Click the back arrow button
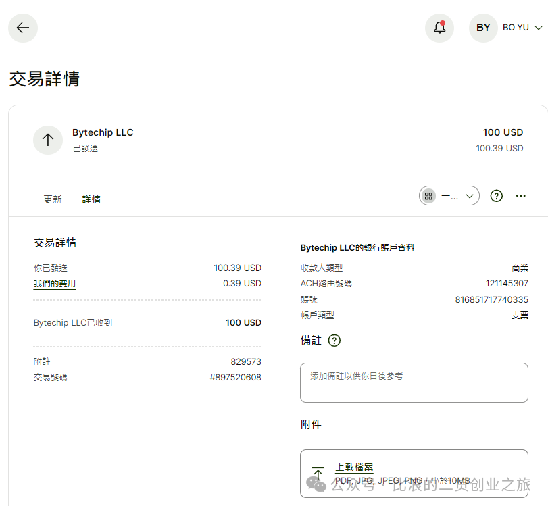 [x=23, y=28]
